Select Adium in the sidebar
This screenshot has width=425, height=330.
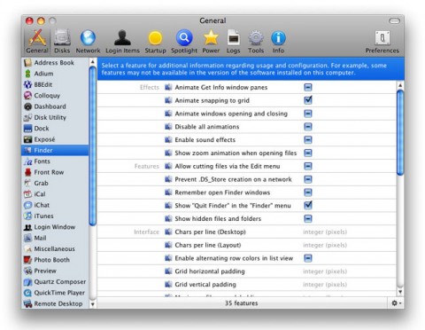(x=55, y=74)
